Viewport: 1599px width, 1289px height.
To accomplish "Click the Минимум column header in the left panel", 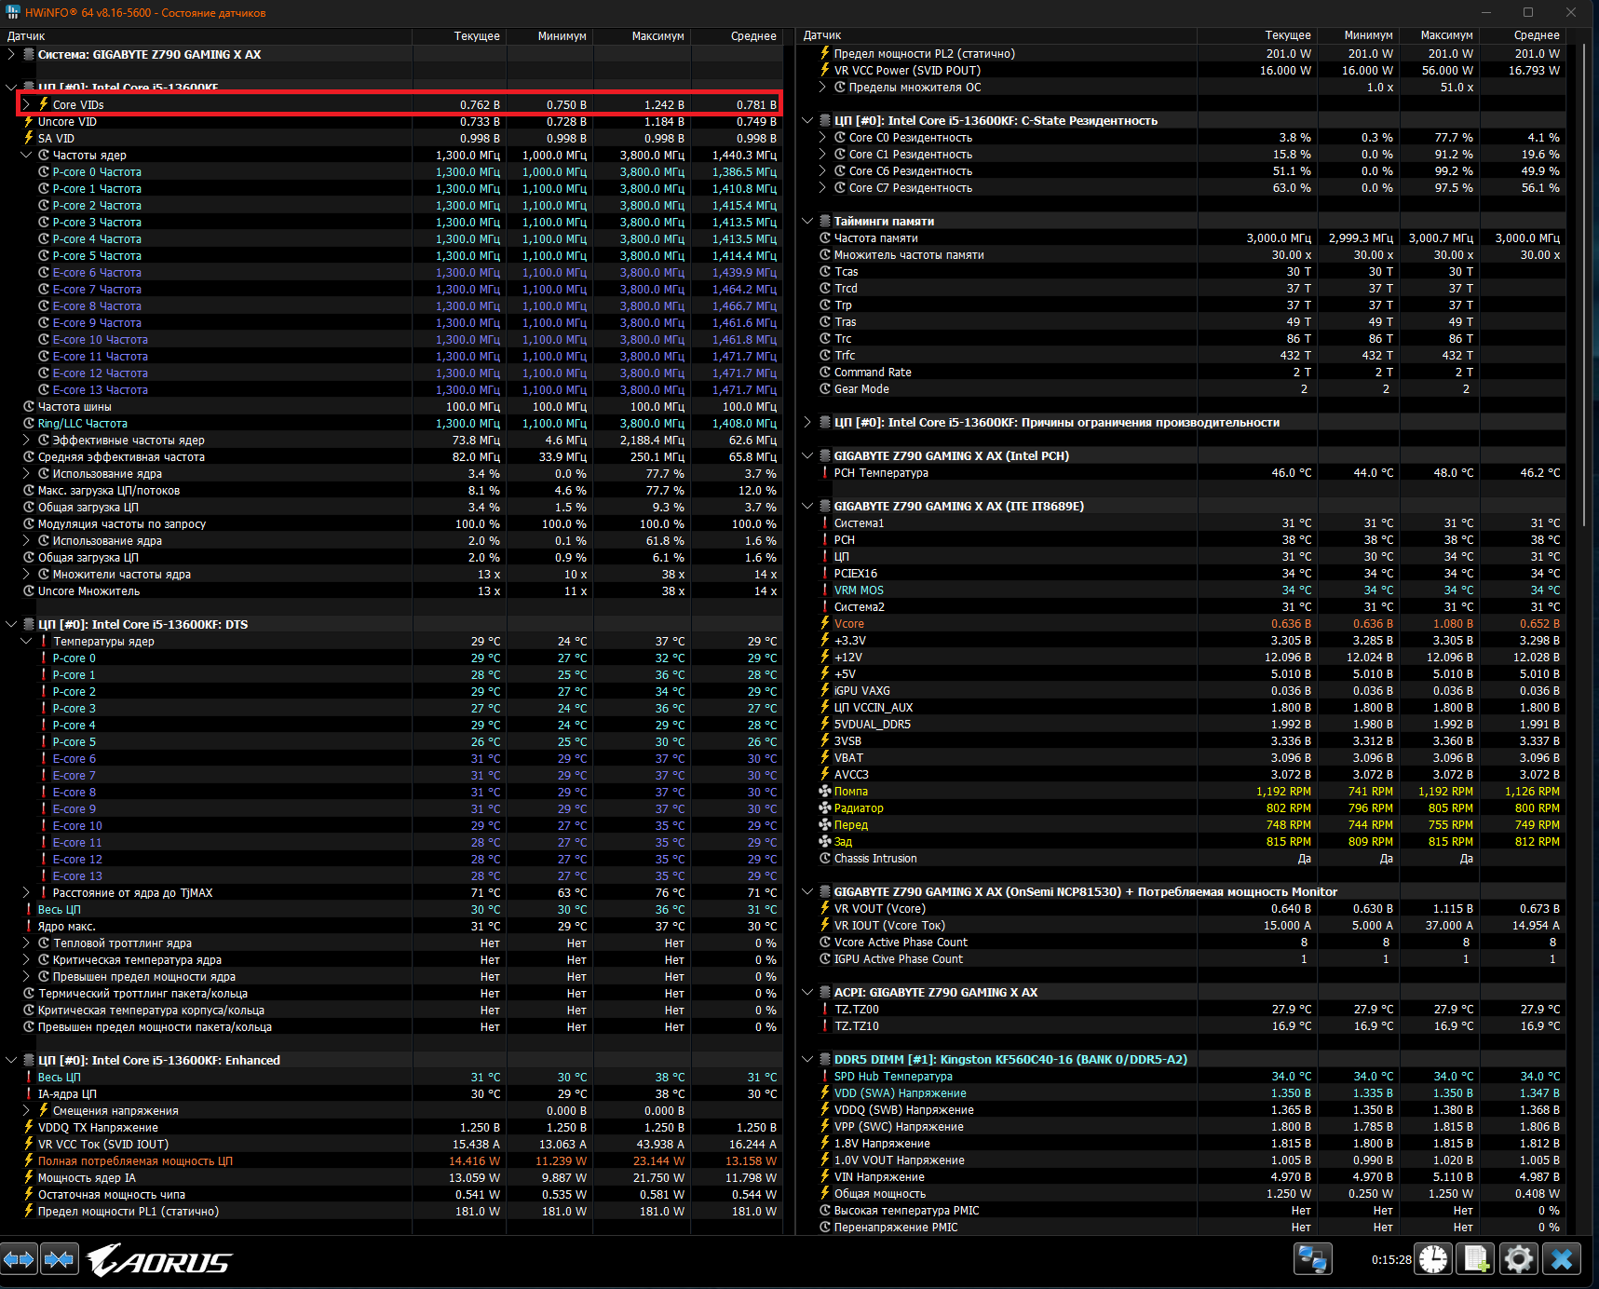I will (550, 35).
